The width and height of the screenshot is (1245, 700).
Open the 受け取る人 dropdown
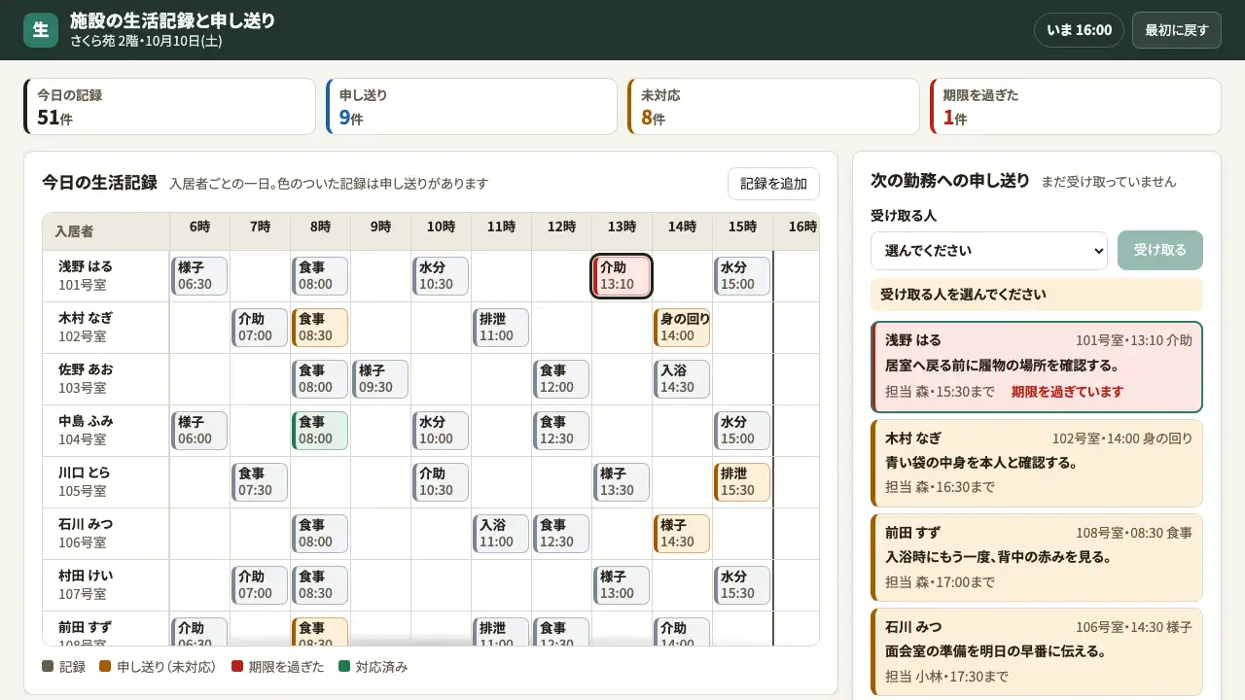[x=989, y=250]
